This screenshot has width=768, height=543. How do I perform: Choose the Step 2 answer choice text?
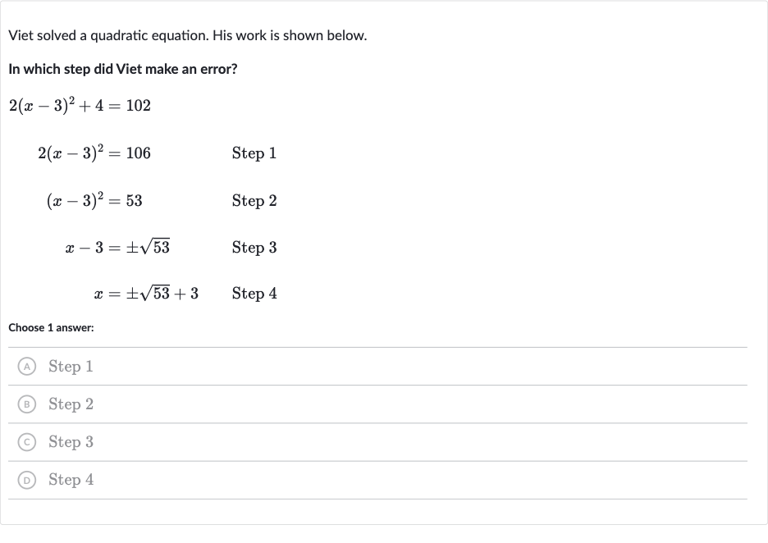pos(71,404)
